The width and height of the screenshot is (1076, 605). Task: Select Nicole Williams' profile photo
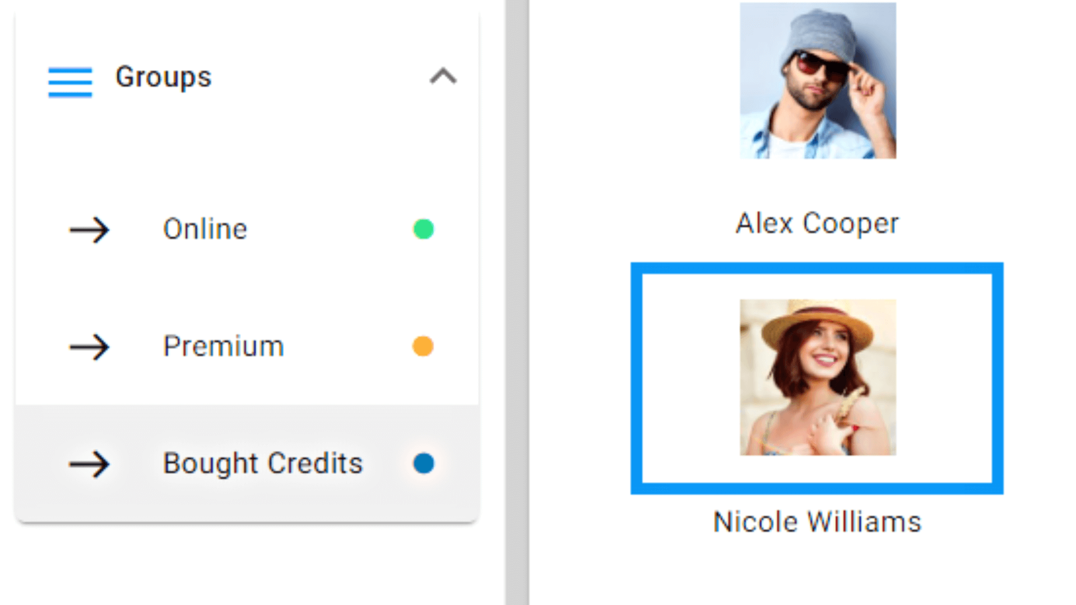pyautogui.click(x=818, y=377)
